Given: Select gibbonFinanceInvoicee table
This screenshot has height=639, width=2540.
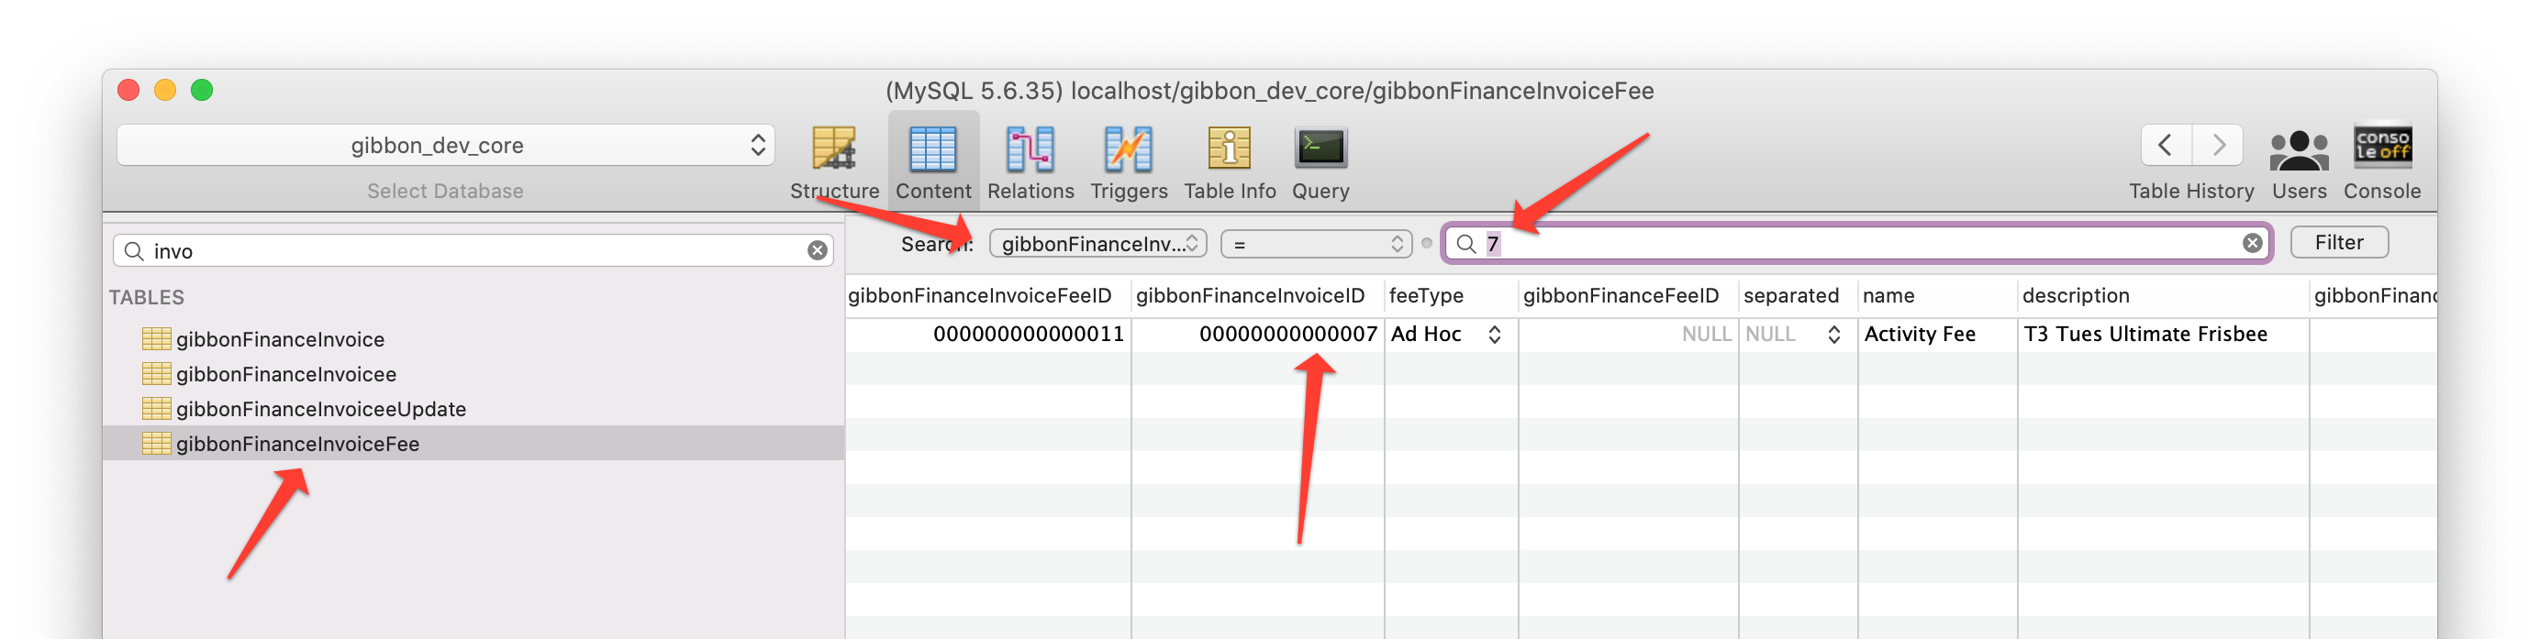Looking at the screenshot, I should click(x=286, y=374).
